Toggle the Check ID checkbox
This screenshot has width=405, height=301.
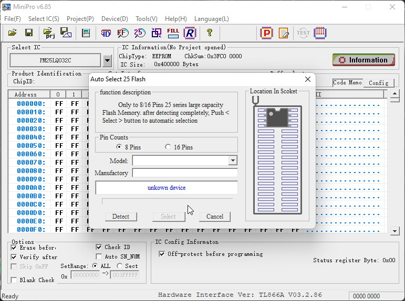click(x=100, y=248)
